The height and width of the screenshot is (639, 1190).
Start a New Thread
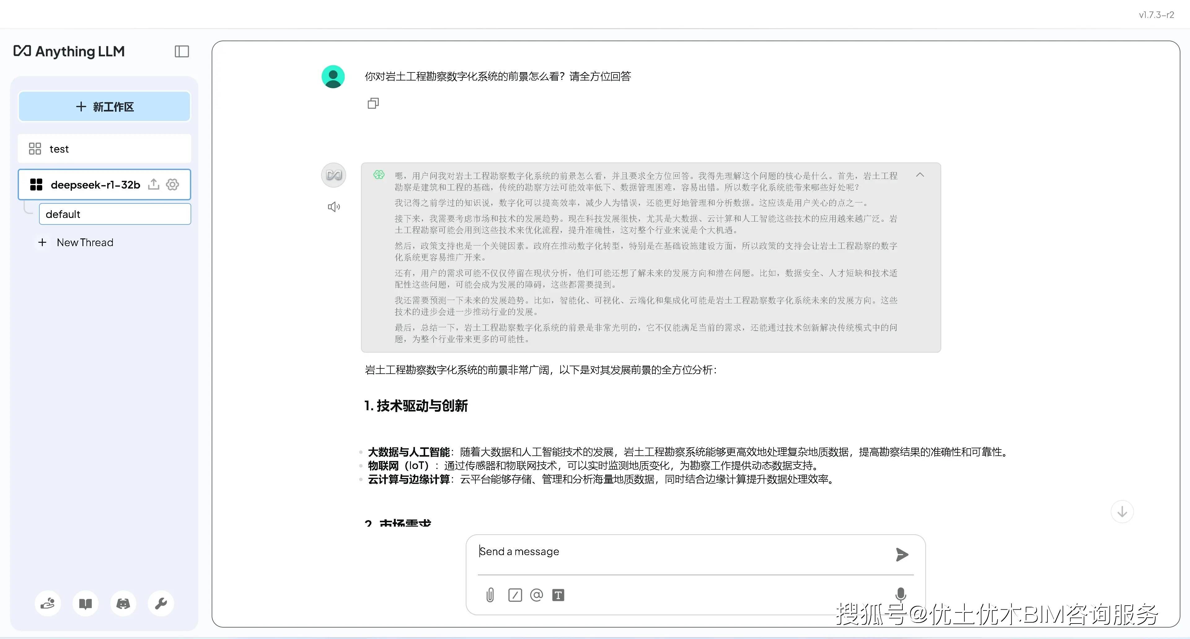(85, 242)
